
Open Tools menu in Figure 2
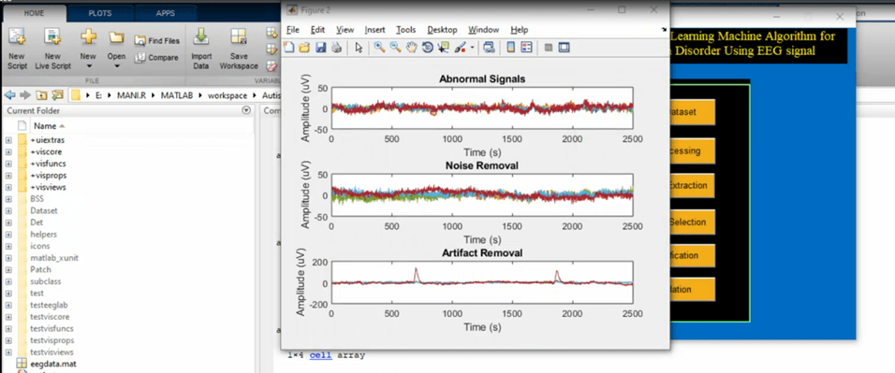tap(405, 30)
